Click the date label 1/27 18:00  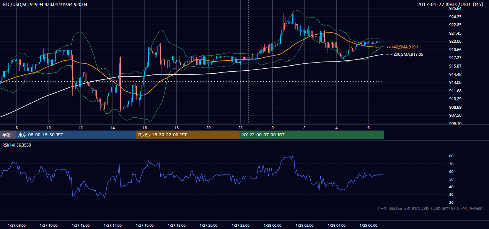[176, 225]
